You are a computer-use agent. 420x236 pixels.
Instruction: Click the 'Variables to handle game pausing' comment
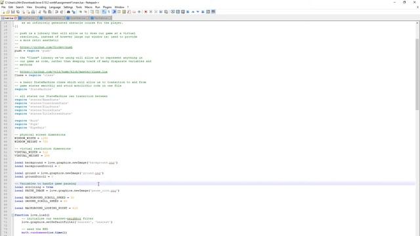(x=45, y=184)
